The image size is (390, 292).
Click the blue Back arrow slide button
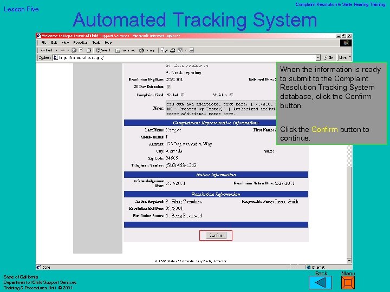point(320,283)
